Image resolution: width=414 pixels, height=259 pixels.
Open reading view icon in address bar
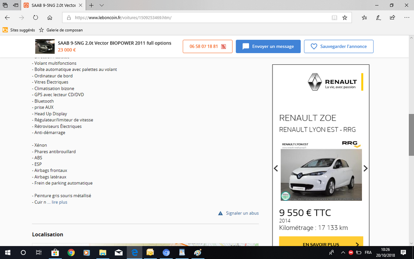334,18
